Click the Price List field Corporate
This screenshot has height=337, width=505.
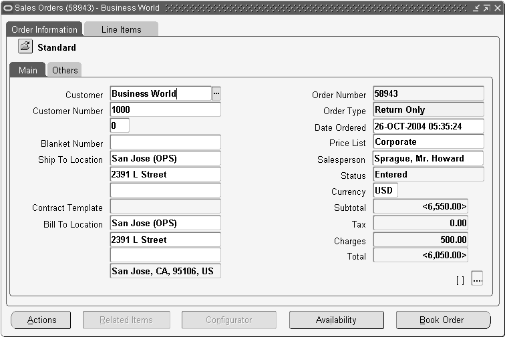pos(429,141)
